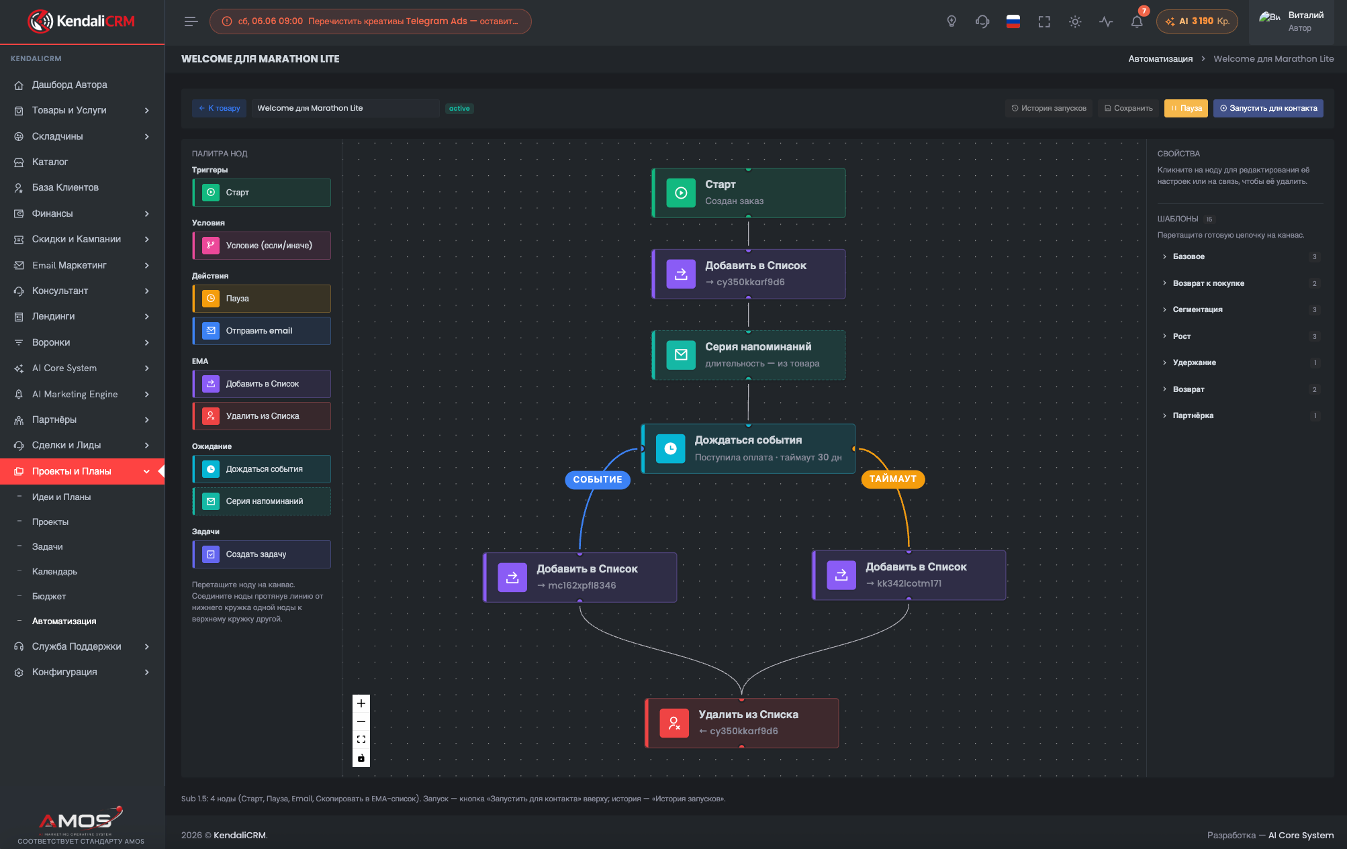Expand the Возврат к покупке templates group
The height and width of the screenshot is (849, 1347).
click(x=1240, y=283)
